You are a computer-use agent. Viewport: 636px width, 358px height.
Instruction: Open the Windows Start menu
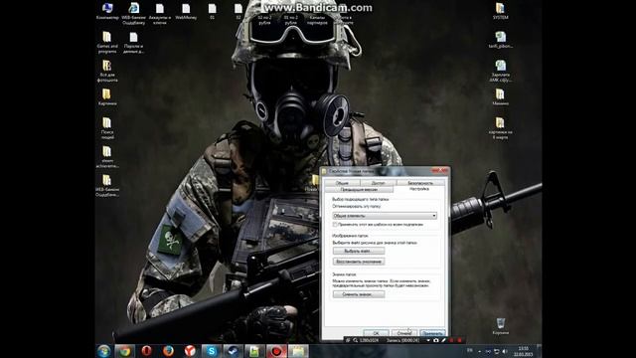[103, 351]
